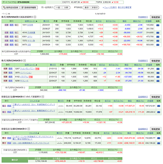Click 登録順表示 for 旧NISA fund table
The width and height of the screenshot is (163, 164).
143,129
